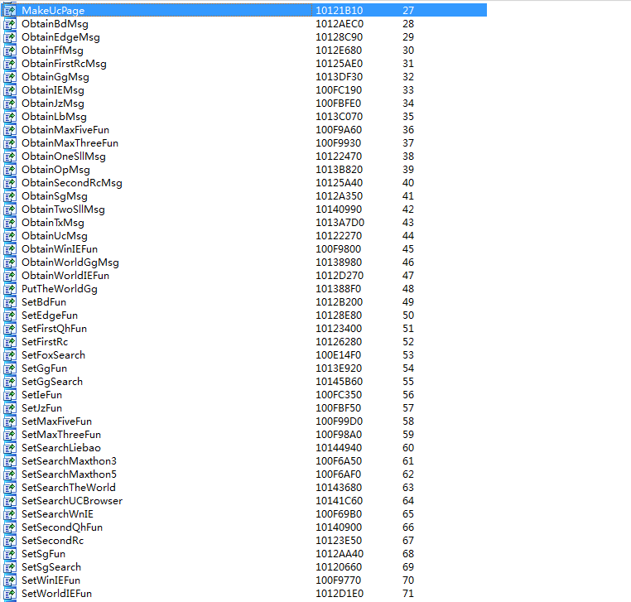
Task: Select the SetSearchTheWorld entry
Action: [69, 488]
